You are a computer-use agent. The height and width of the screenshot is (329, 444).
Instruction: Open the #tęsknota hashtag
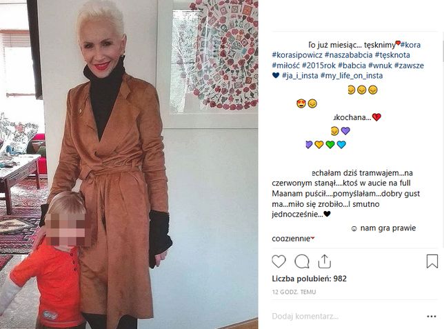(x=392, y=55)
